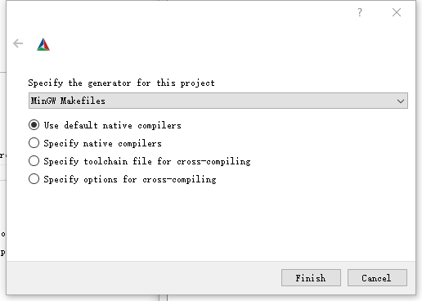Click the 'options for cross-compiling' label text
Screen dimensions: 422x301
(150, 179)
